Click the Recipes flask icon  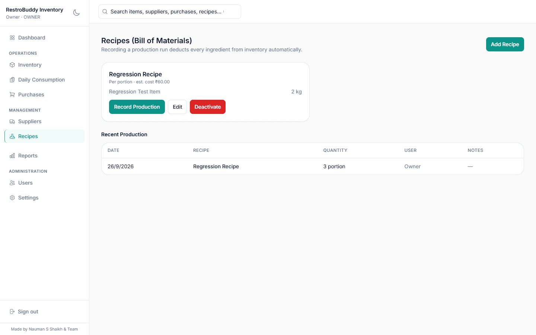click(x=12, y=136)
